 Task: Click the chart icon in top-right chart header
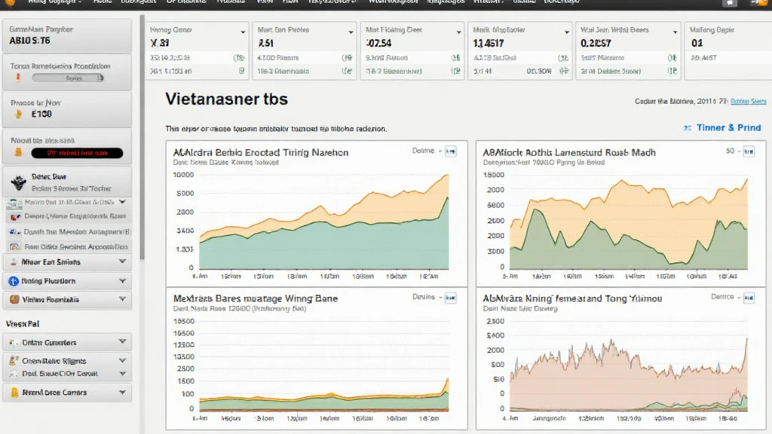[748, 151]
